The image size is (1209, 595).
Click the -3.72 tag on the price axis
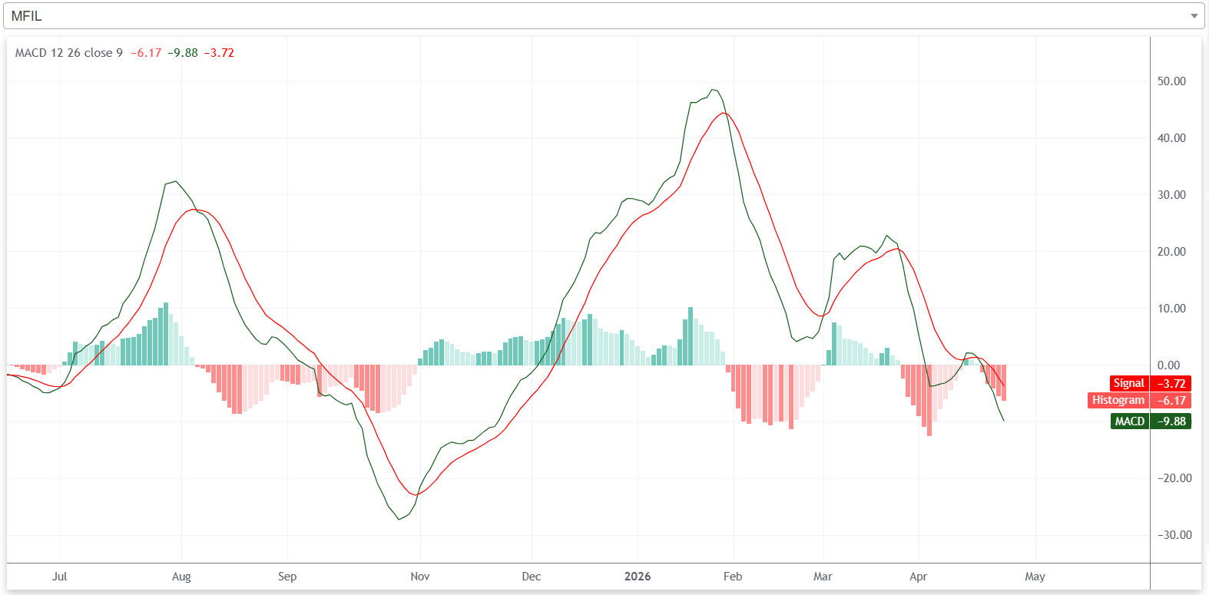(1171, 383)
